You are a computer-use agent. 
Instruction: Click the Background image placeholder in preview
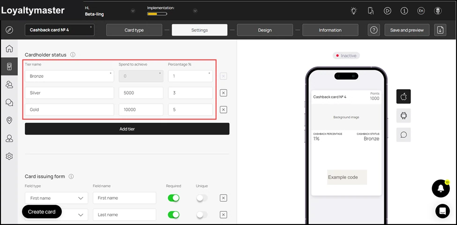346,117
